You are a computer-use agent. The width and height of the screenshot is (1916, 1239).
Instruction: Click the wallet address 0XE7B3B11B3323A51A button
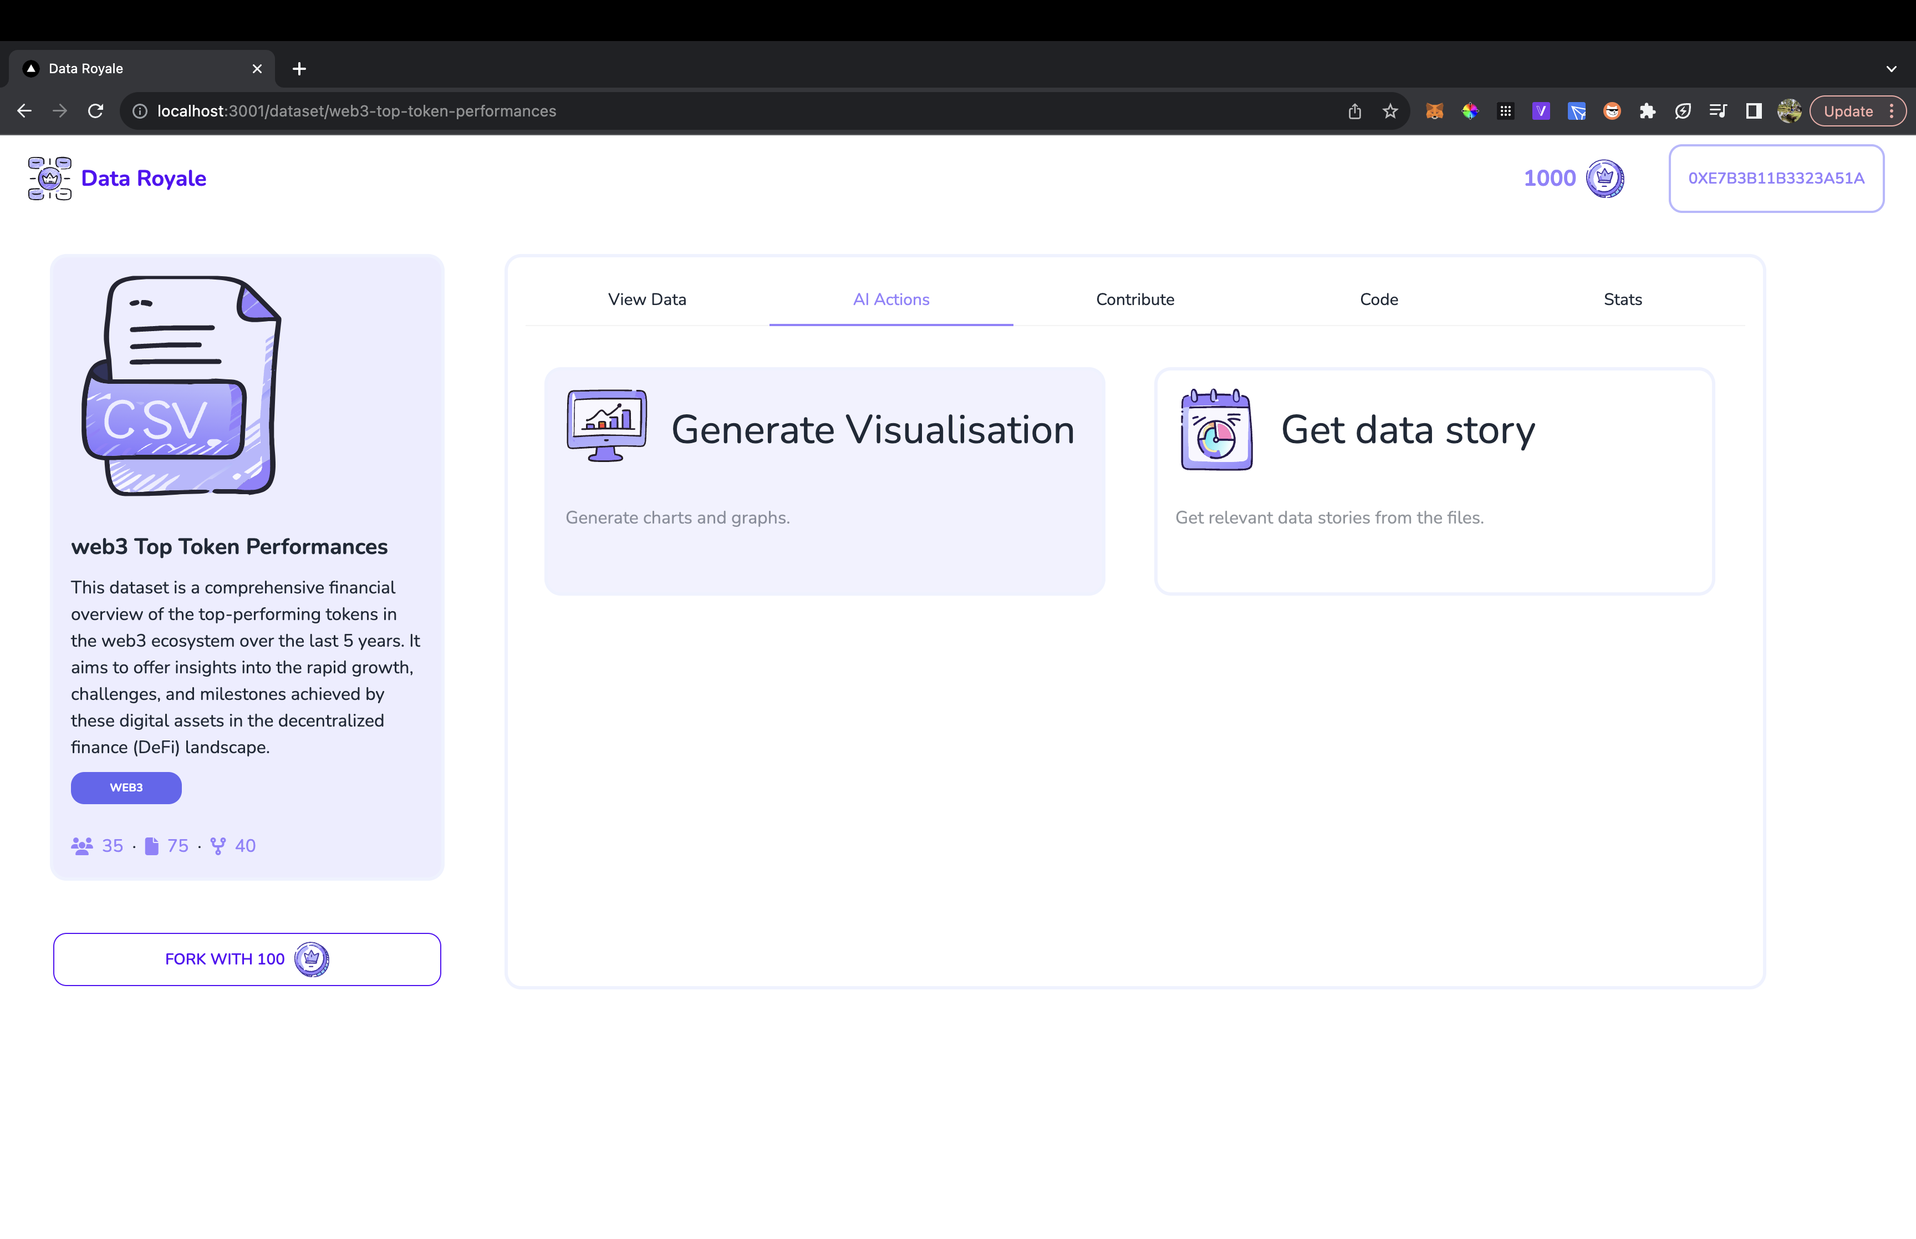tap(1775, 179)
